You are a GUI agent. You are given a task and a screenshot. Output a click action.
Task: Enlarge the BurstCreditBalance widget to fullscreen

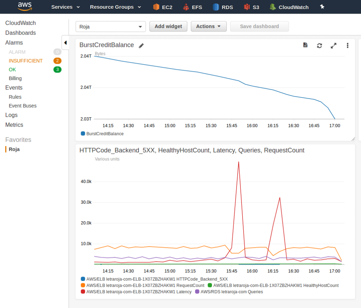click(x=334, y=45)
